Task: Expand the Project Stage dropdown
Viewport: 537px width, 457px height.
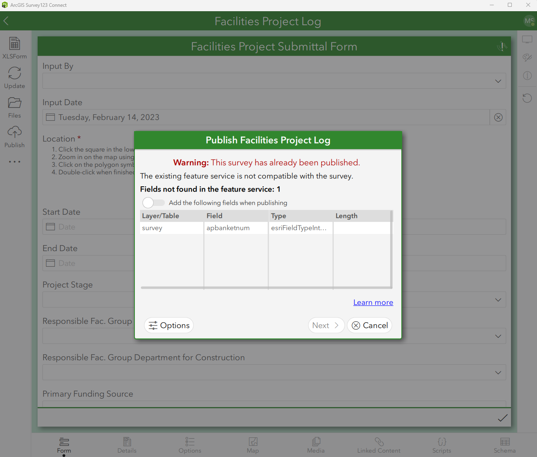Action: [498, 299]
